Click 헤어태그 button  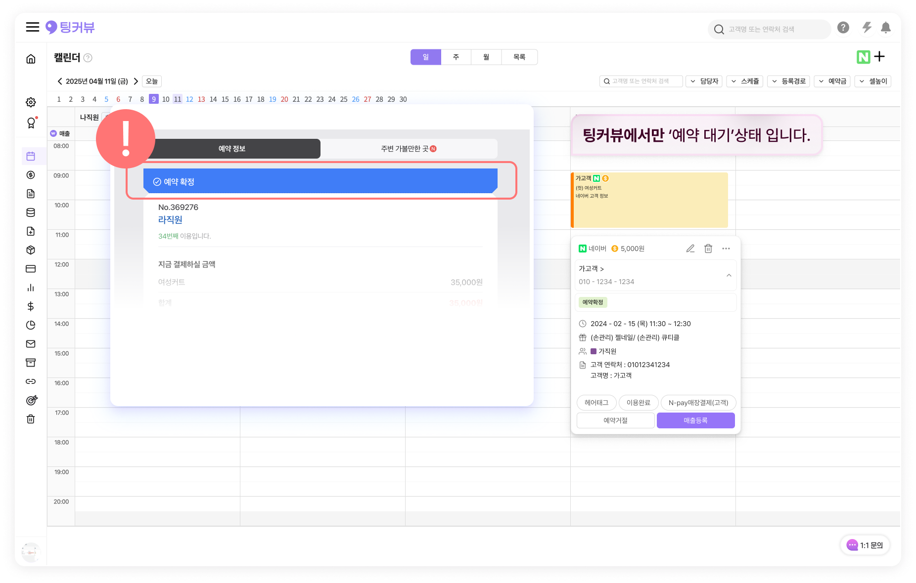596,403
